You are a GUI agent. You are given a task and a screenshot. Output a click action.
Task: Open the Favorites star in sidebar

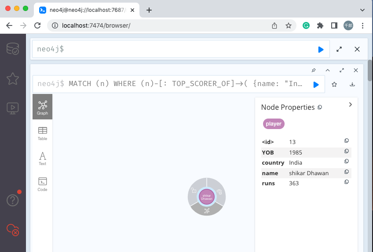(x=13, y=79)
